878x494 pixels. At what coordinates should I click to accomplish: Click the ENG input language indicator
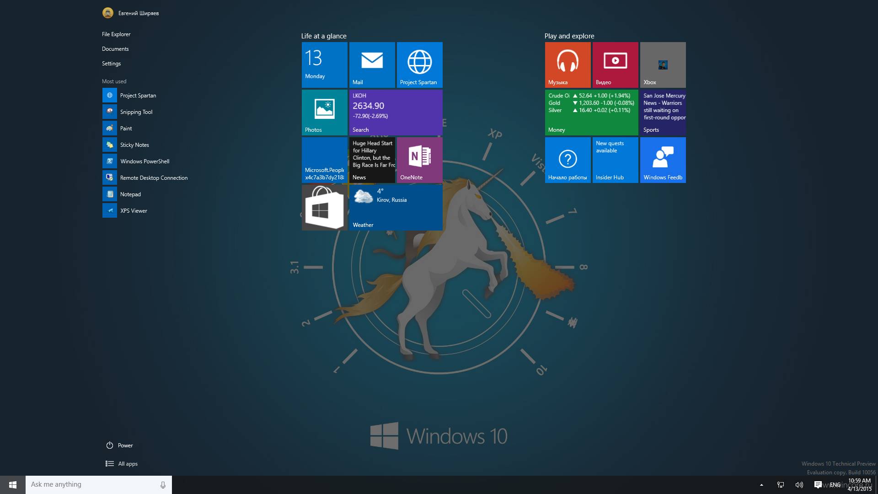tap(835, 485)
